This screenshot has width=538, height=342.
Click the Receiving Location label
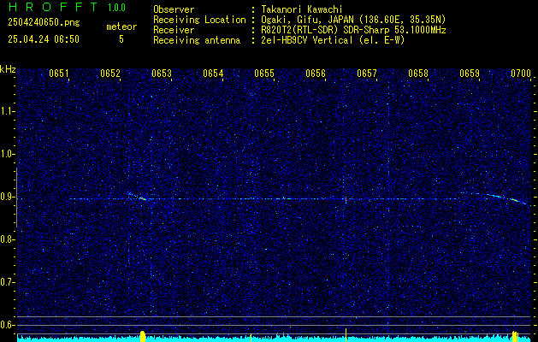pos(199,20)
